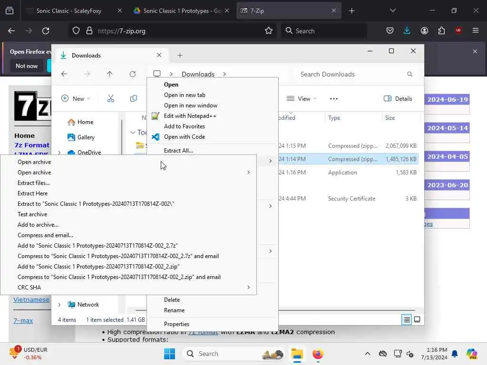Click Firefox tracking protection shield icon
The image size is (487, 365).
(x=76, y=31)
